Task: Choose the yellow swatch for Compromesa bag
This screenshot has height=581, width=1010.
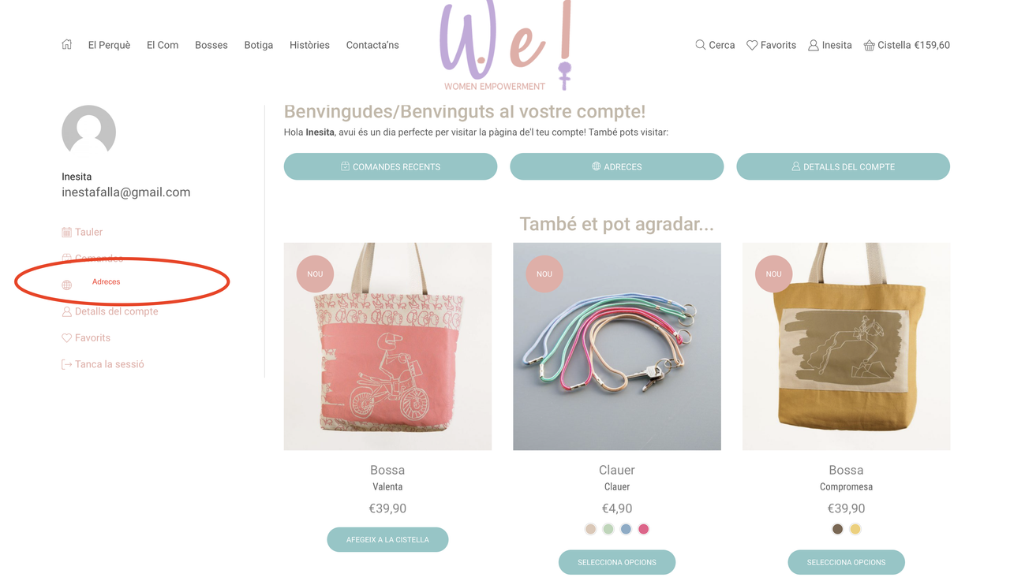Action: coord(855,529)
